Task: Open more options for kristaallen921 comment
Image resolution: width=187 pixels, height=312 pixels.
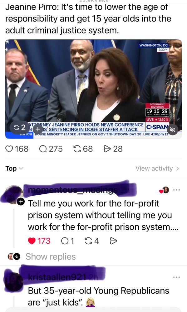Action: tap(176, 277)
